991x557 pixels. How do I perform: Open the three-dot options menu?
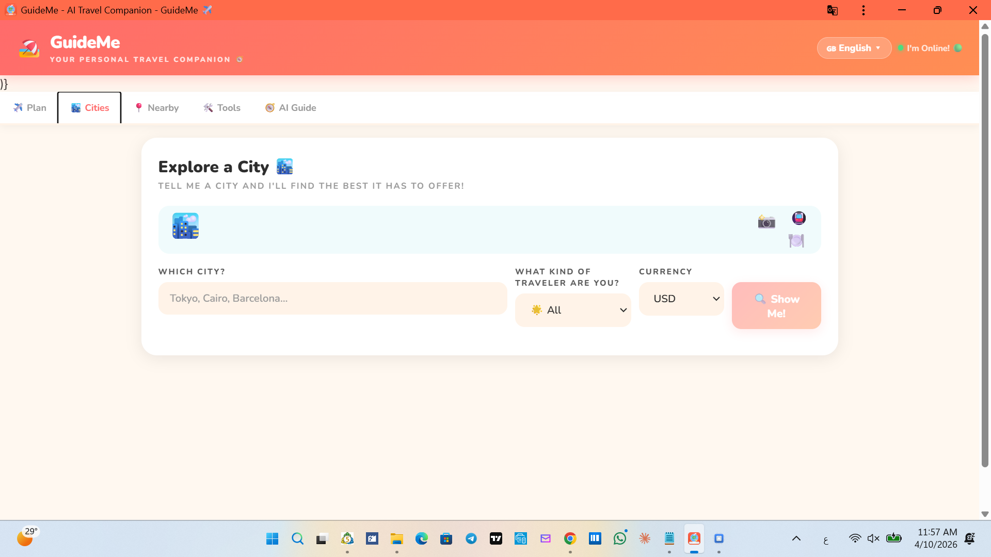864,10
